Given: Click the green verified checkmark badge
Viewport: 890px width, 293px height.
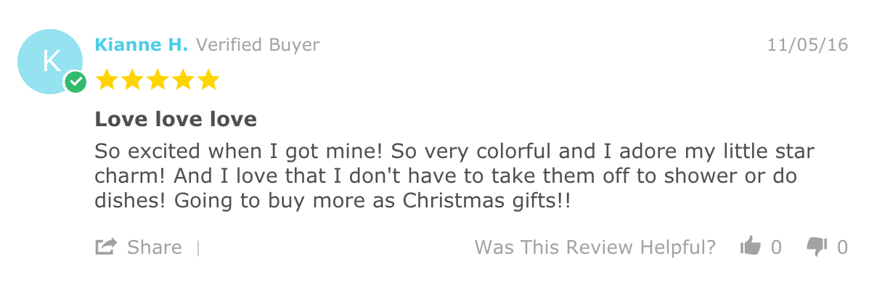Looking at the screenshot, I should (x=75, y=82).
